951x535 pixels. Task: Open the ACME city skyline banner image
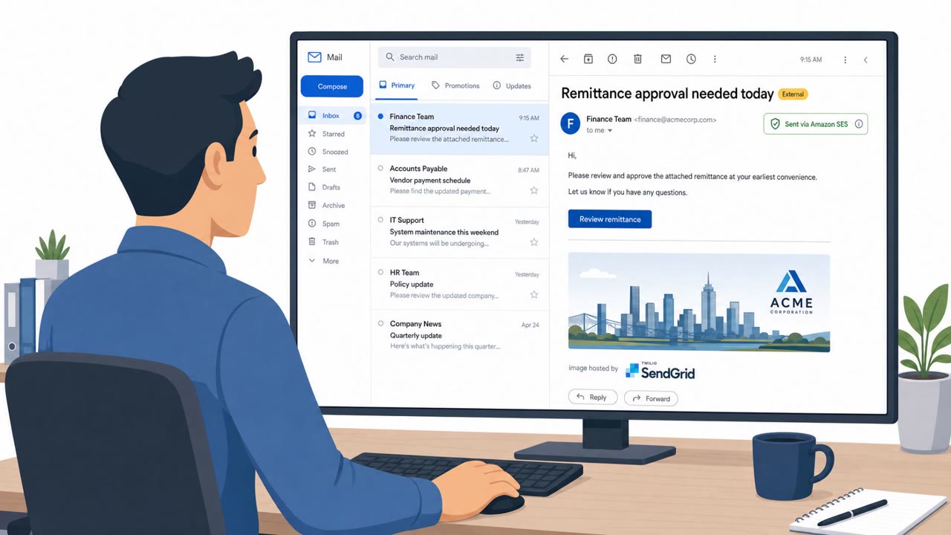coord(699,302)
